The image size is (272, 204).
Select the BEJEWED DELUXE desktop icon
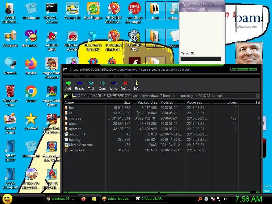click(x=93, y=41)
